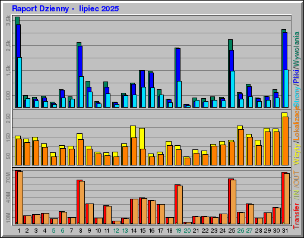Click day label 15 on the x-axis
The width and height of the screenshot is (304, 238).
click(x=143, y=231)
